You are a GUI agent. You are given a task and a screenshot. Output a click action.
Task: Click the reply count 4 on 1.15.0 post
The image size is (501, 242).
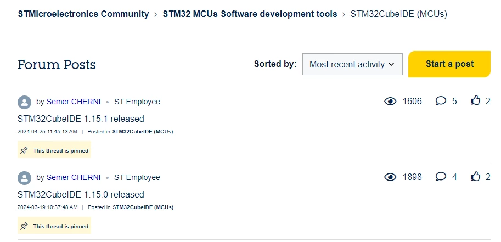(x=454, y=177)
